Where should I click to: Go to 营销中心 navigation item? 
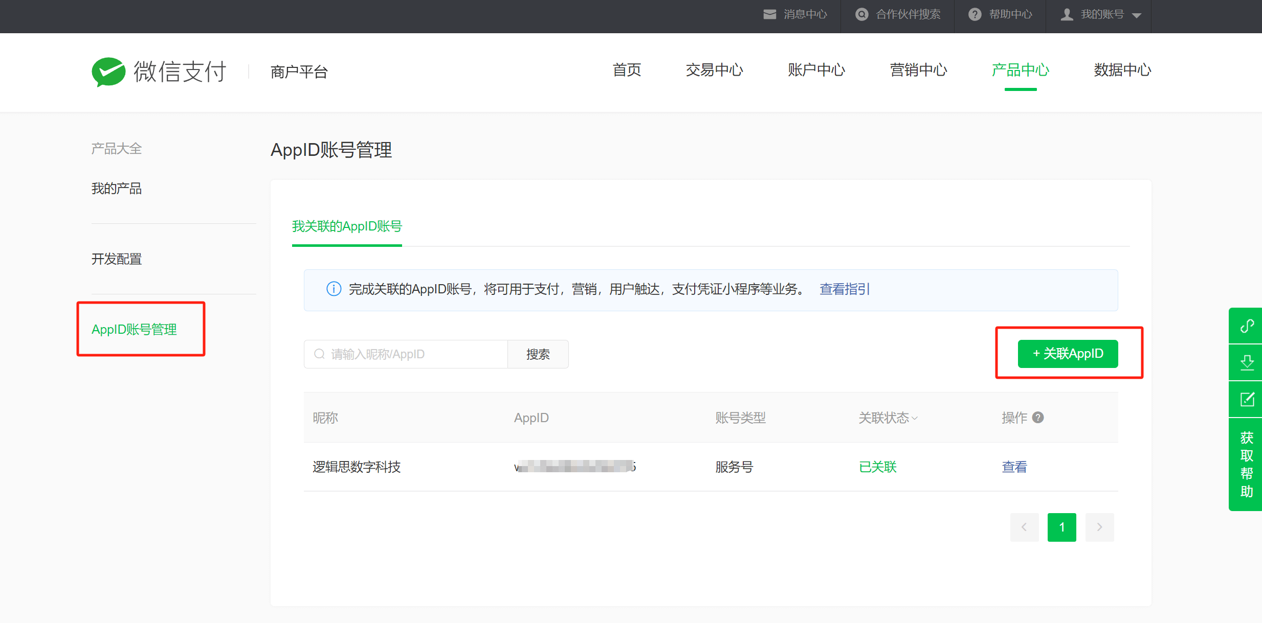[x=919, y=70]
